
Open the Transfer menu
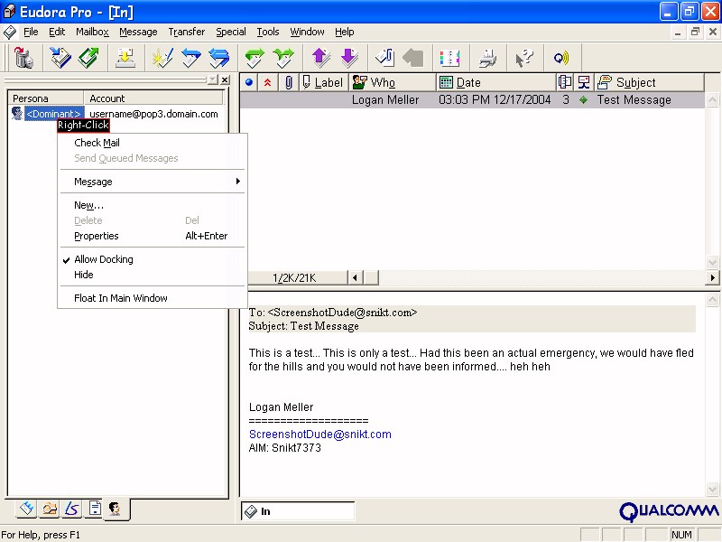(187, 32)
